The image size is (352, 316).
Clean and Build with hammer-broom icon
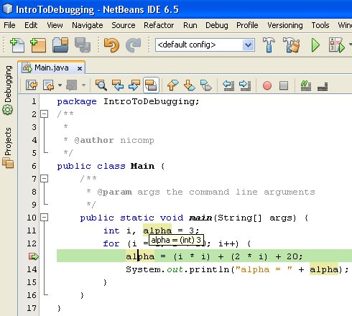(x=292, y=45)
